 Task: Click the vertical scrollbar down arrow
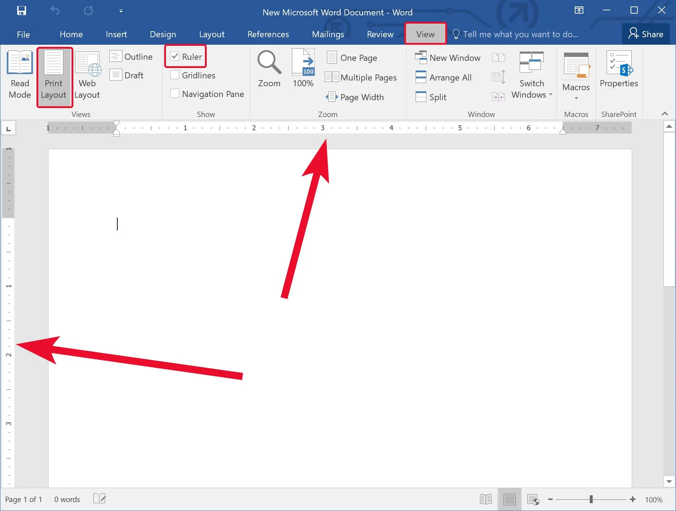click(669, 481)
